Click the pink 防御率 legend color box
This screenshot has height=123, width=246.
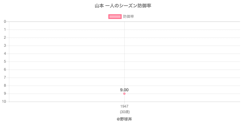(x=115, y=17)
